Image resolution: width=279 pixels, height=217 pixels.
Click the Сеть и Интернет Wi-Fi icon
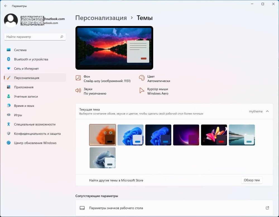(x=8, y=69)
